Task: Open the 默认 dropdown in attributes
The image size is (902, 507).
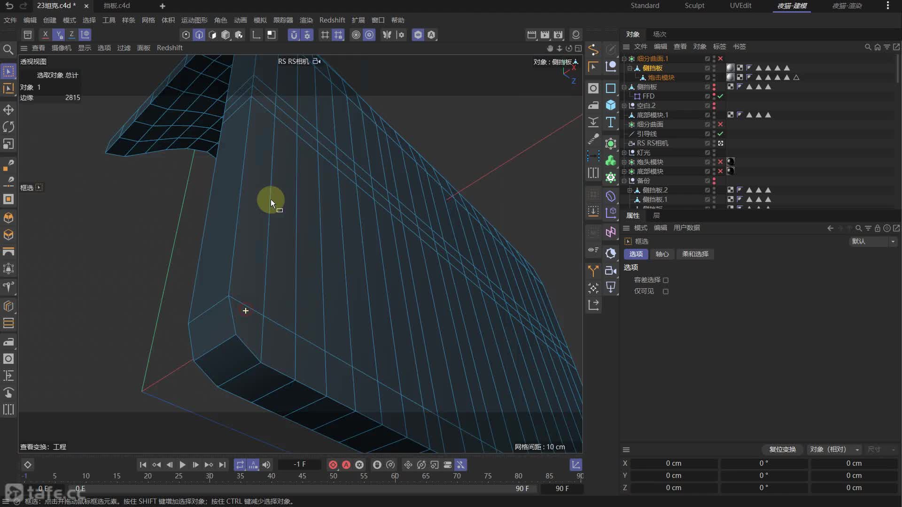Action: 873,241
